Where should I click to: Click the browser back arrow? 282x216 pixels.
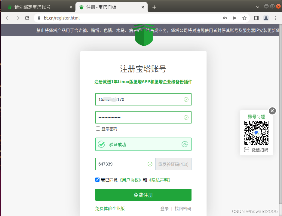click(8, 18)
